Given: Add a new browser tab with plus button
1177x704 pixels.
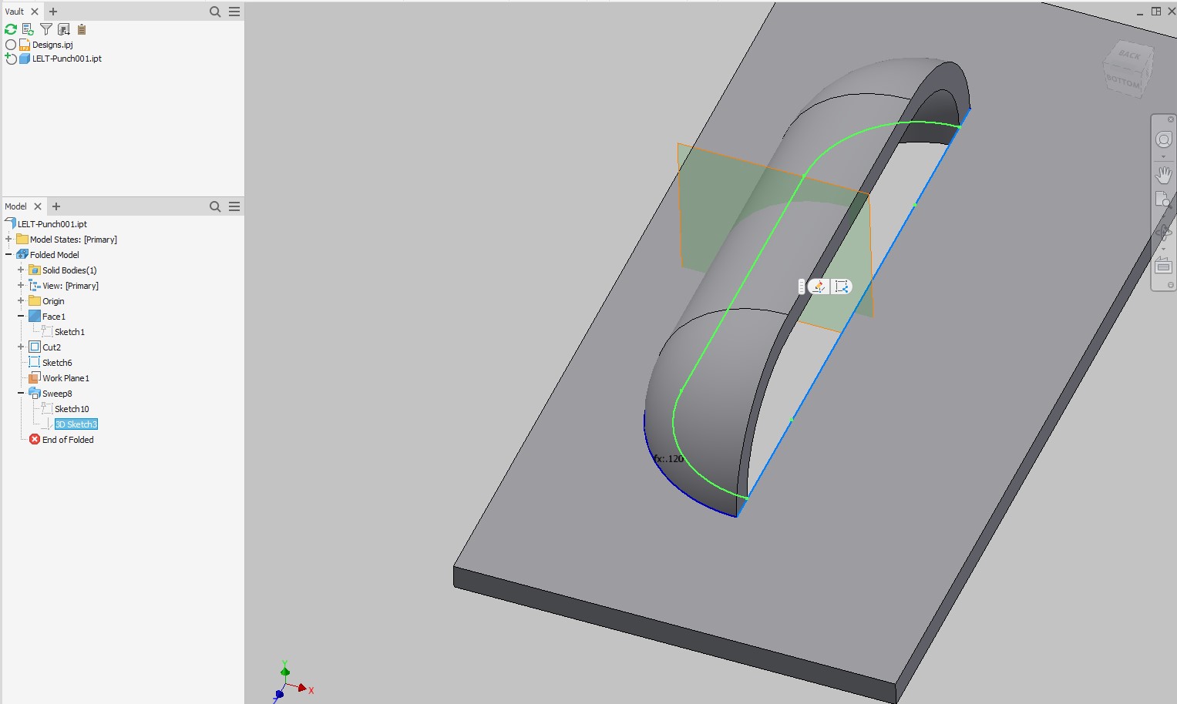Looking at the screenshot, I should [x=55, y=206].
